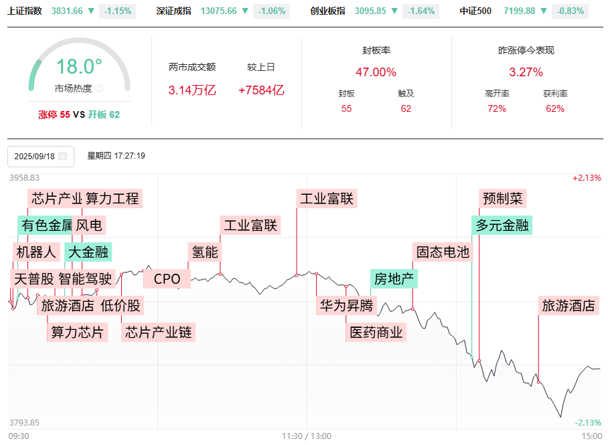Click the down arrow next to 上证指数 3831.66
Screen dimensions: 608x445
point(91,11)
